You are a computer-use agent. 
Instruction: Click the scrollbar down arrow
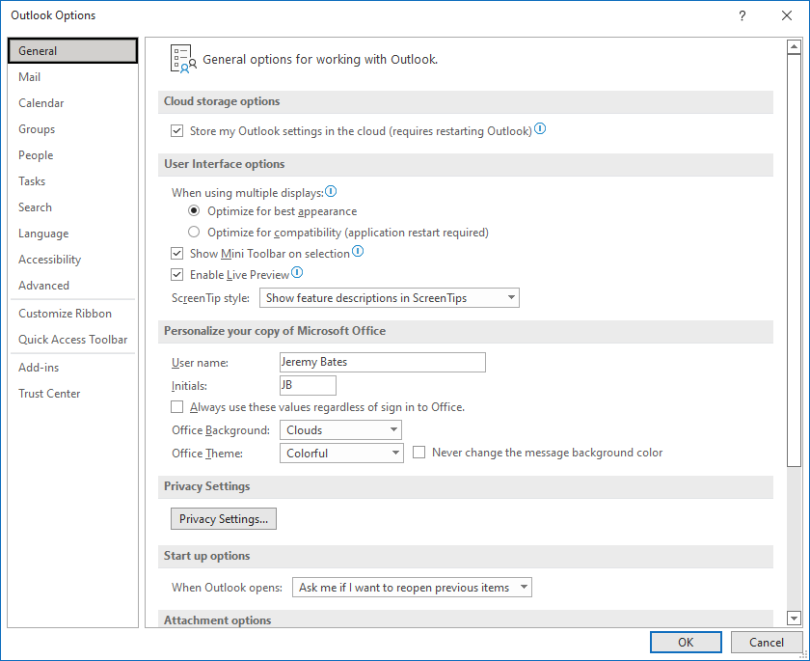(794, 618)
